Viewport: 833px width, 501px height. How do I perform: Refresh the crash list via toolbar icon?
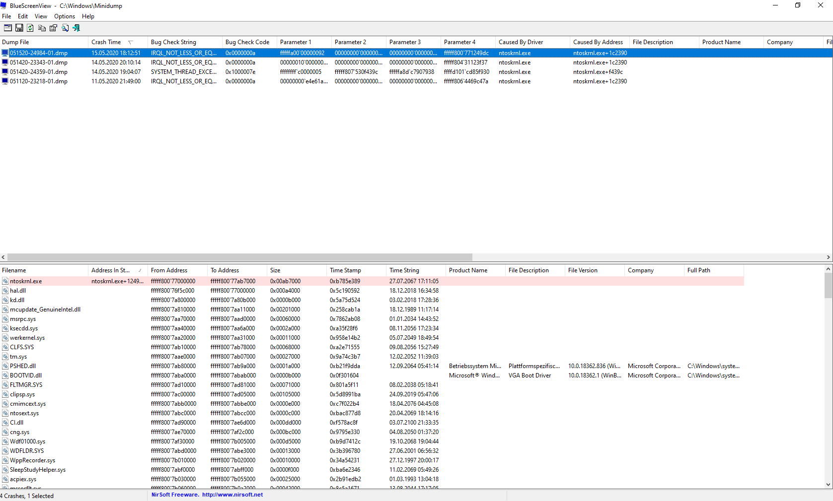(x=30, y=28)
